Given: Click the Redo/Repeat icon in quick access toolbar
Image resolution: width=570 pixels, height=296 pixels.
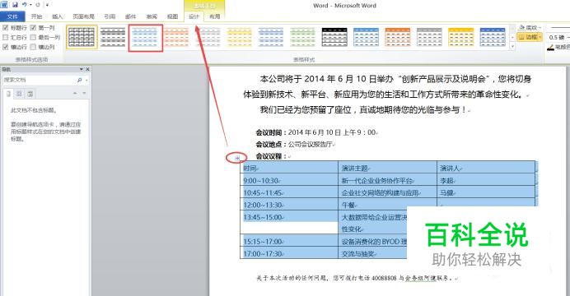Looking at the screenshot, I should click(x=37, y=5).
